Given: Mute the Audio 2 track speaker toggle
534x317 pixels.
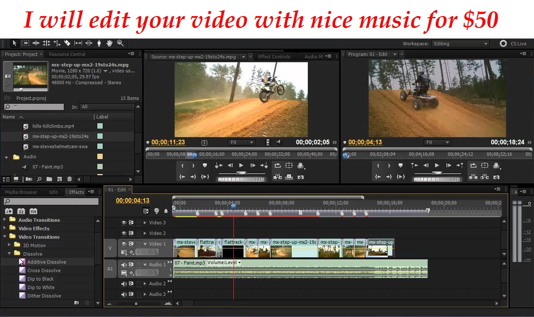Looking at the screenshot, I should point(124,284).
